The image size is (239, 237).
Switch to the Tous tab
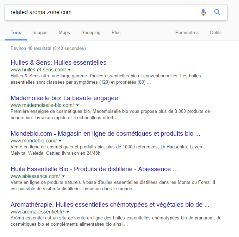click(16, 33)
